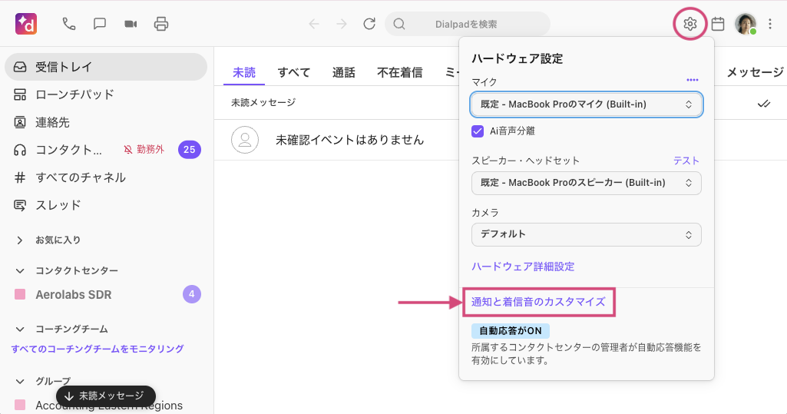Start a video meeting via camera icon
This screenshot has height=414, width=787.
click(131, 24)
